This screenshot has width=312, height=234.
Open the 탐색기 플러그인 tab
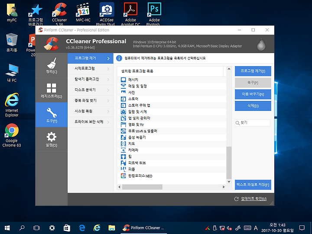[91, 79]
